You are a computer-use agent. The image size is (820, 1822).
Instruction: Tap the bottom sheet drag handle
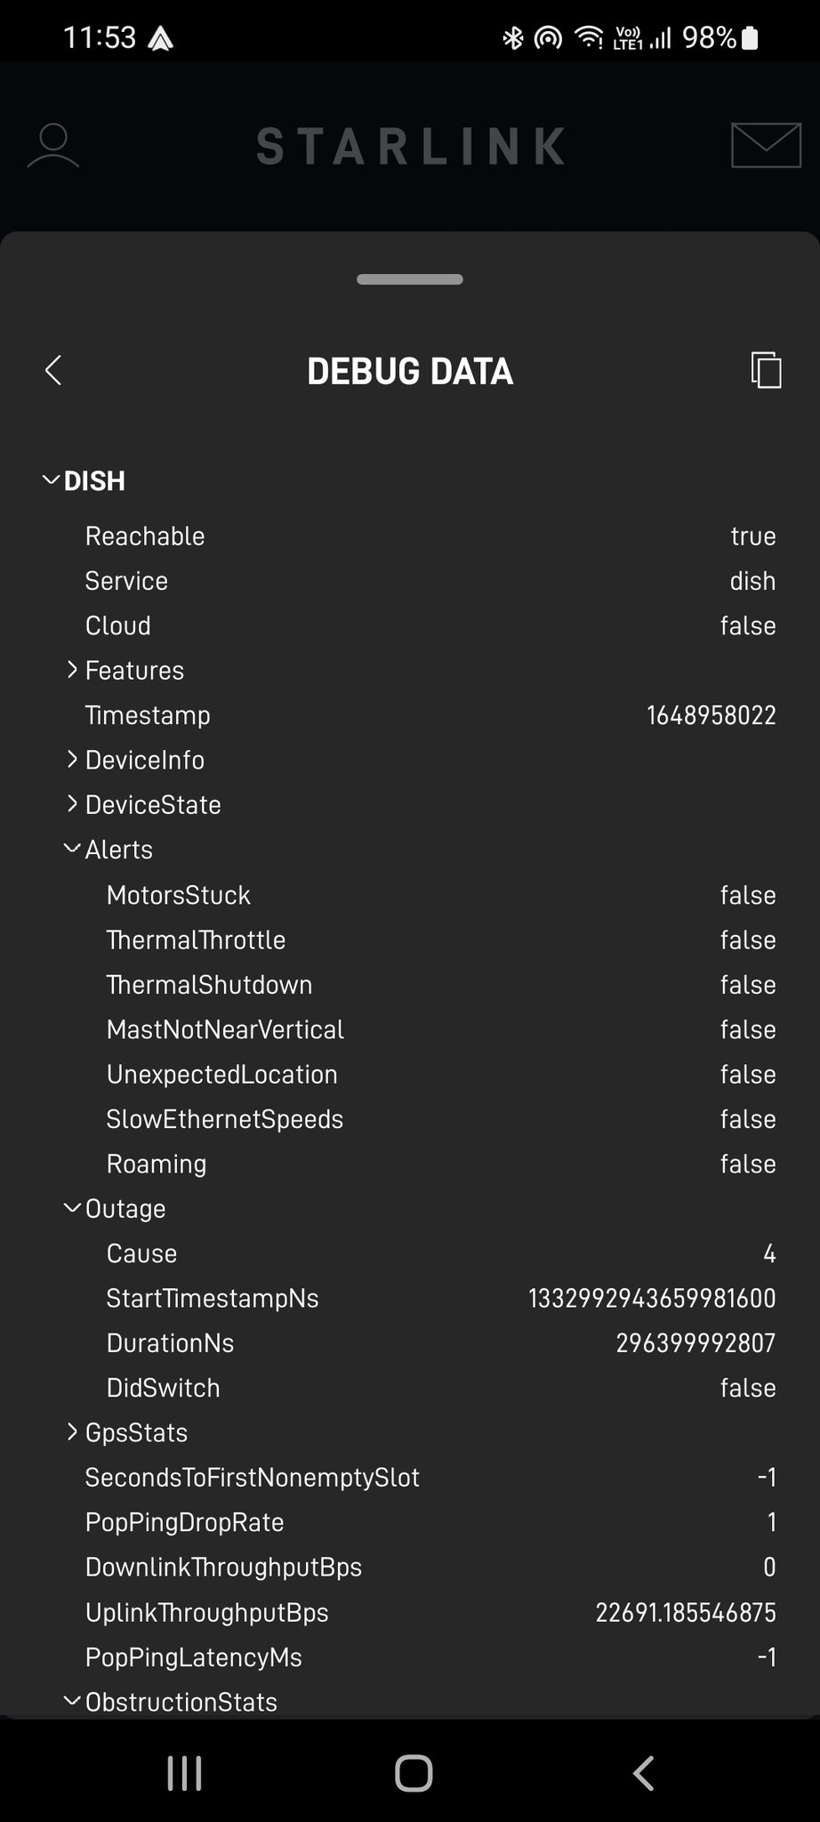tap(410, 279)
